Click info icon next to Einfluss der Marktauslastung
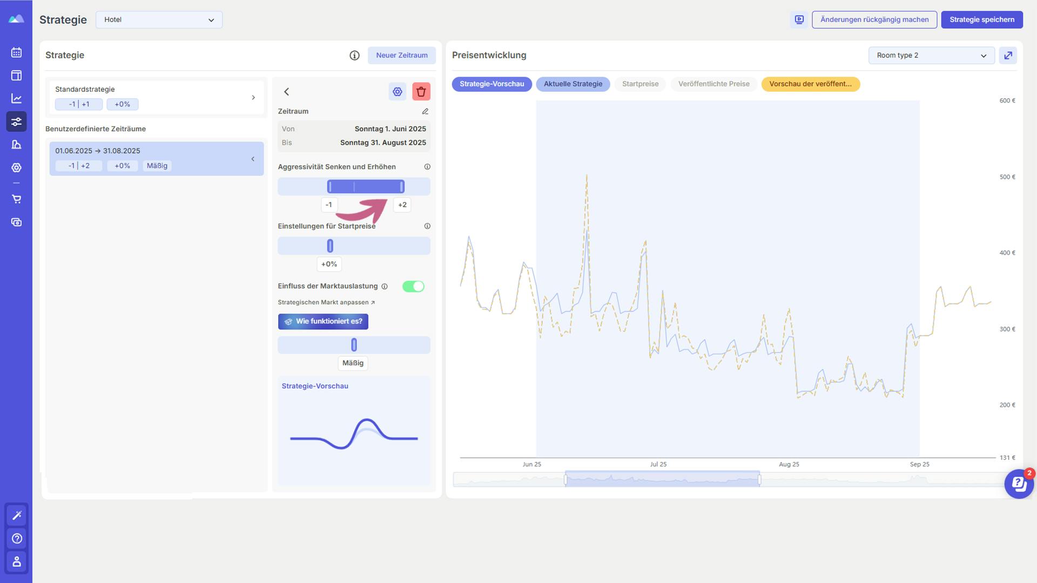The image size is (1037, 583). 385,287
